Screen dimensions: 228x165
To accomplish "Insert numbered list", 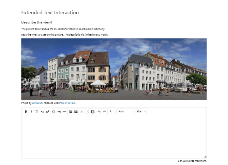I will tap(71, 112).
